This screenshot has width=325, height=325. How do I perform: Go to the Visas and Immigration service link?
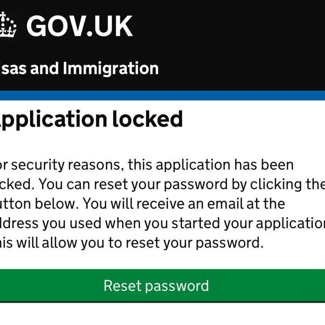coord(79,69)
